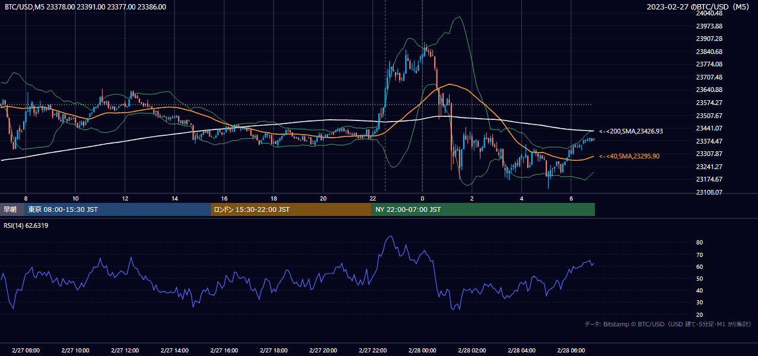Click the 2/28 06:00 time axis label
Screen dimensions: 758x356
point(571,351)
